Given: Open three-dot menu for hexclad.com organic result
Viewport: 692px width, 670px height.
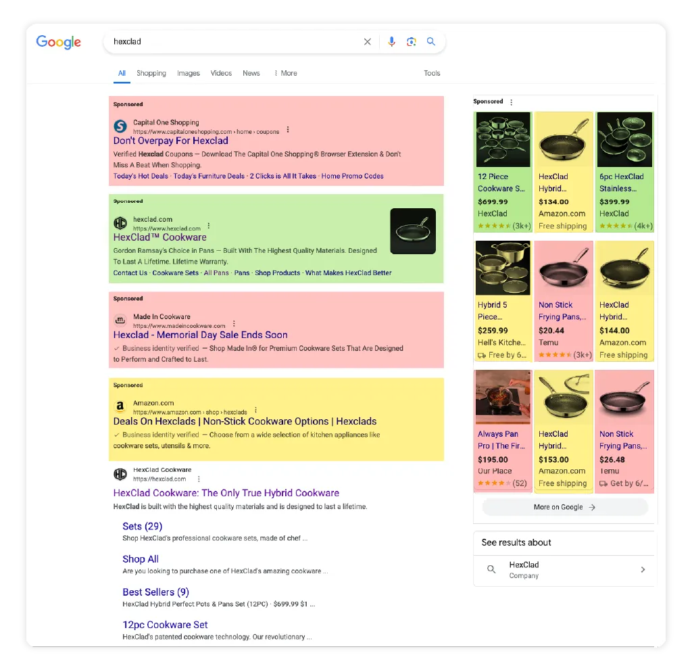Looking at the screenshot, I should (x=199, y=479).
